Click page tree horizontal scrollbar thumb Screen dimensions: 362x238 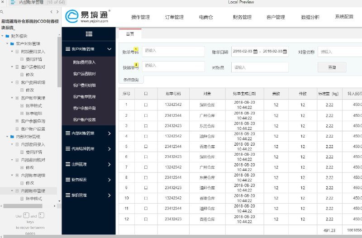pyautogui.click(x=23, y=206)
